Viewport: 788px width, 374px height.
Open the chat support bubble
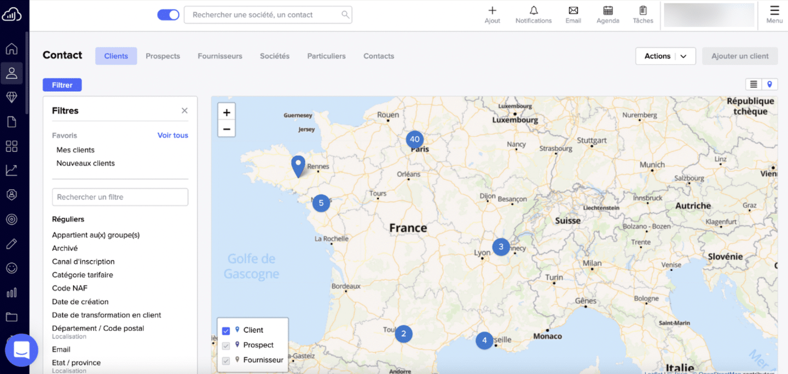point(21,350)
